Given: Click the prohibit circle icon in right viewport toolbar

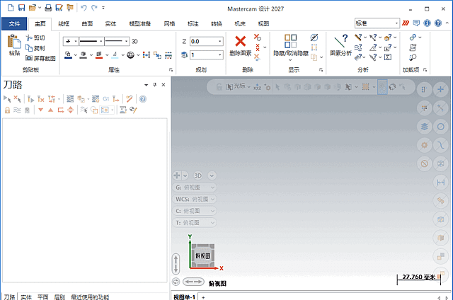Looking at the screenshot, I should point(425,163).
